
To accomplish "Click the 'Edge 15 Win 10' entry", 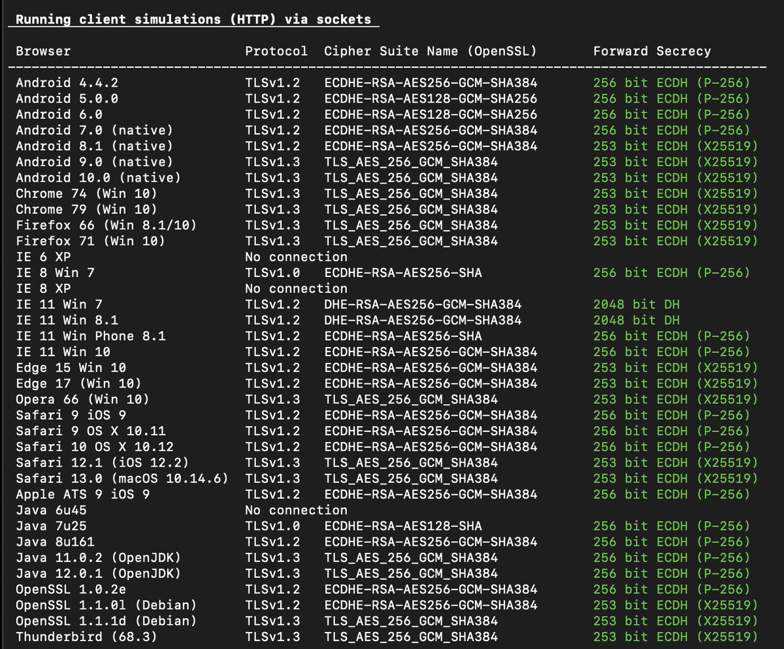I will pyautogui.click(x=71, y=367).
